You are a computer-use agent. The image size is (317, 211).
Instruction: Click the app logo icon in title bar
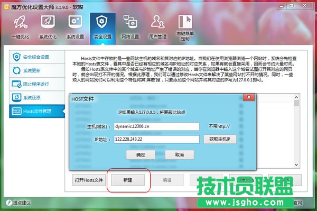(6, 7)
